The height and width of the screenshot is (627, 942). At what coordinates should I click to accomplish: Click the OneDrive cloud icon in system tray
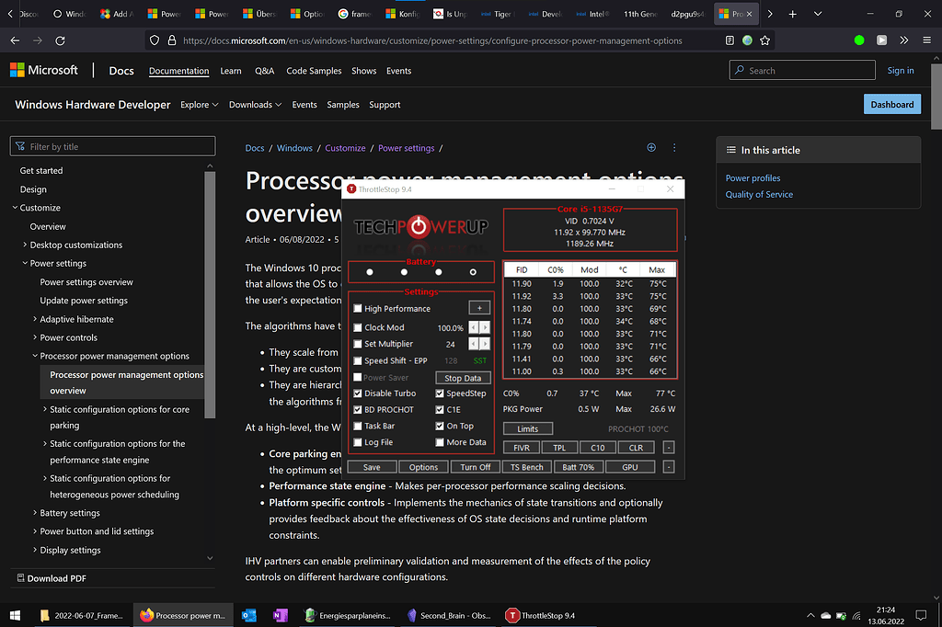tap(825, 615)
